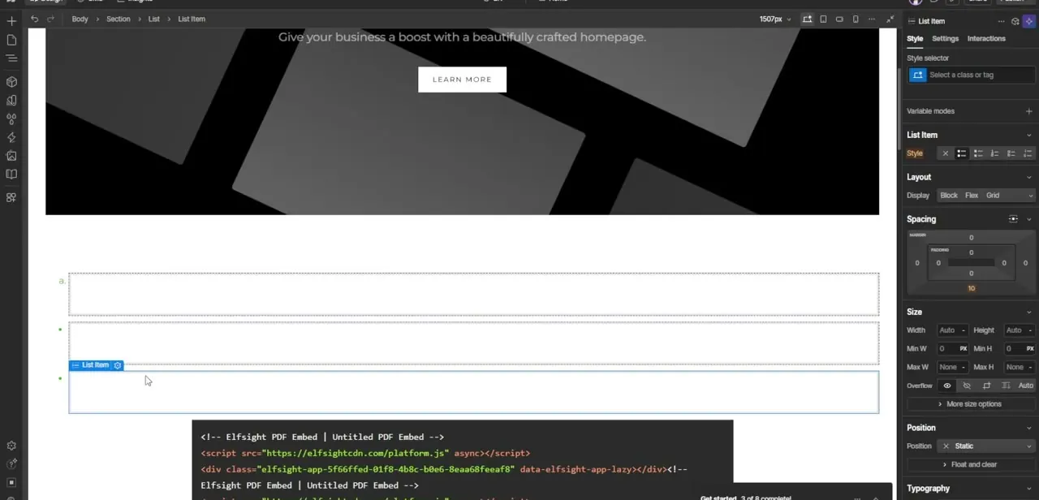Collapse the List Item style section
The image size is (1039, 500).
1029,136
